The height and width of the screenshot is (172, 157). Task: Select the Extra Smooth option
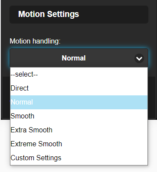(79, 130)
